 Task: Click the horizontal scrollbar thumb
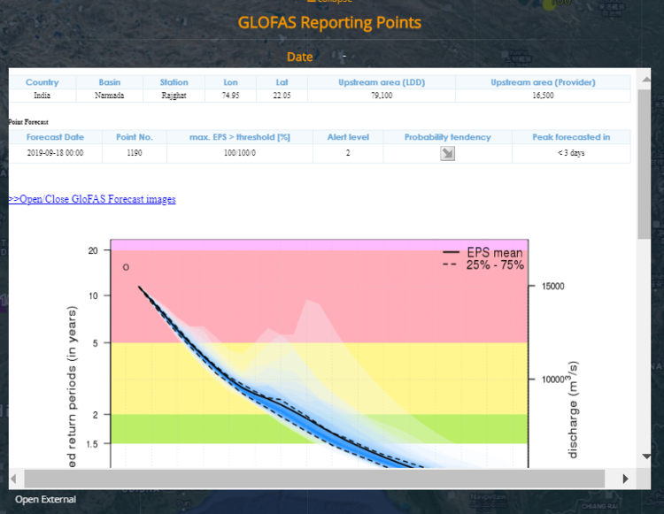(314, 479)
